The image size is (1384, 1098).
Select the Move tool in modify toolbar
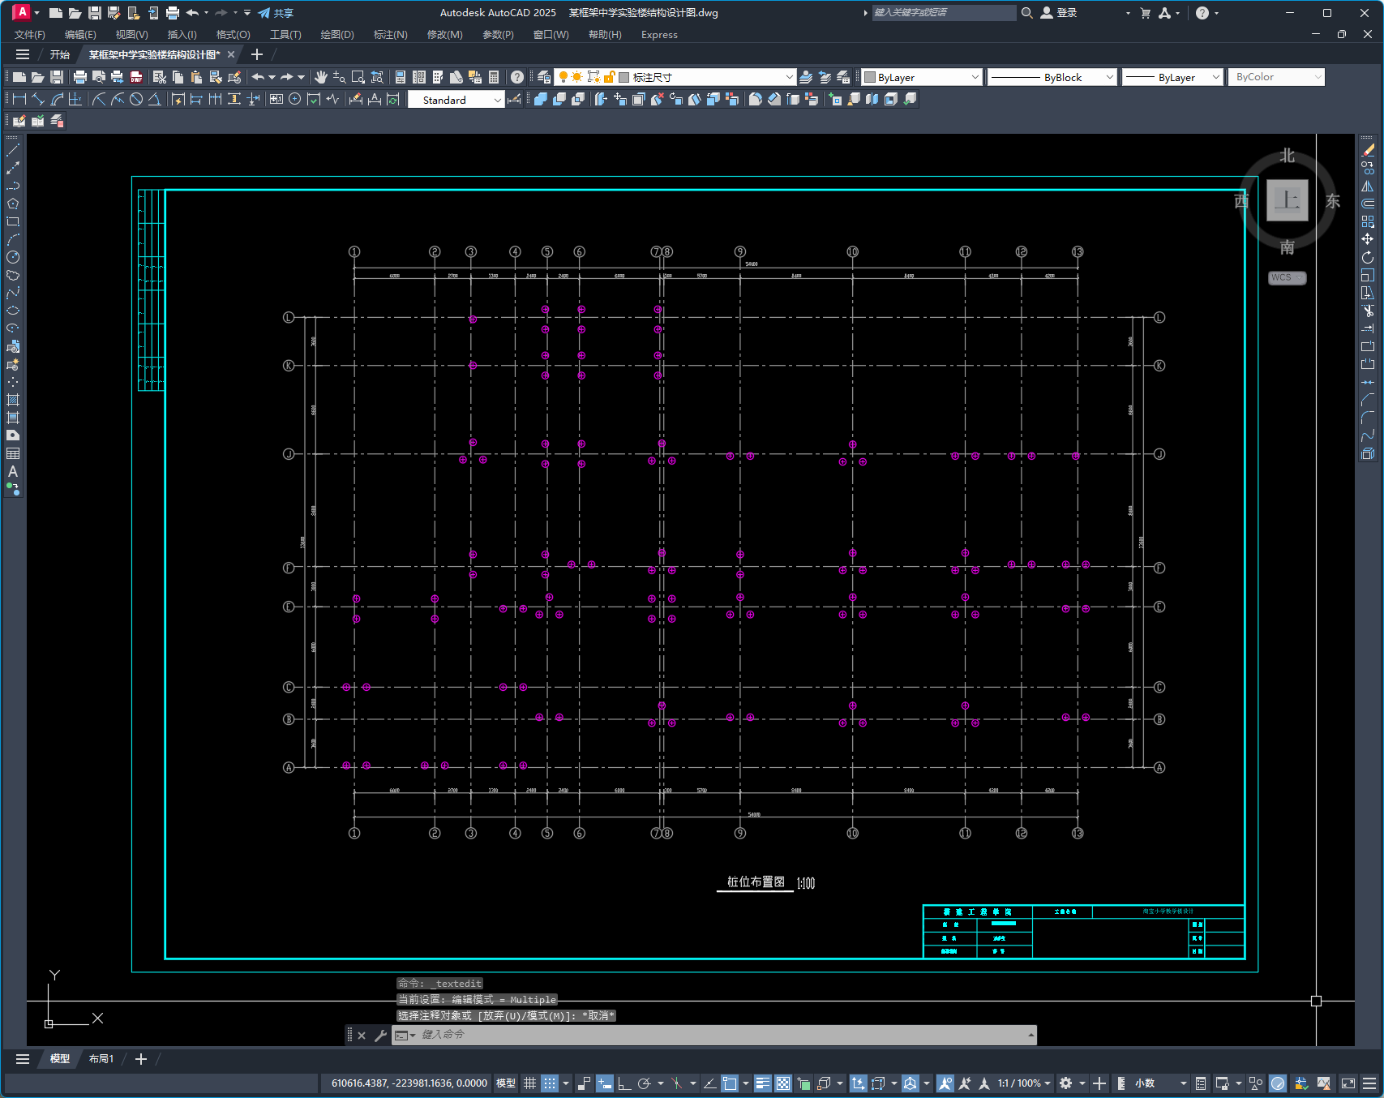click(x=1368, y=239)
